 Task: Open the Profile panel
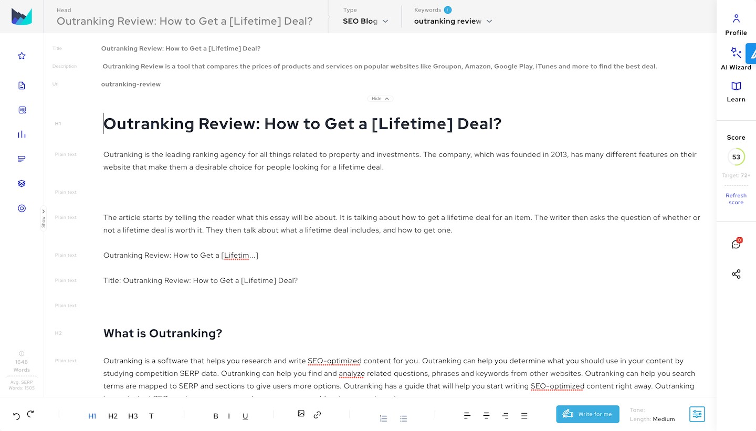[736, 25]
